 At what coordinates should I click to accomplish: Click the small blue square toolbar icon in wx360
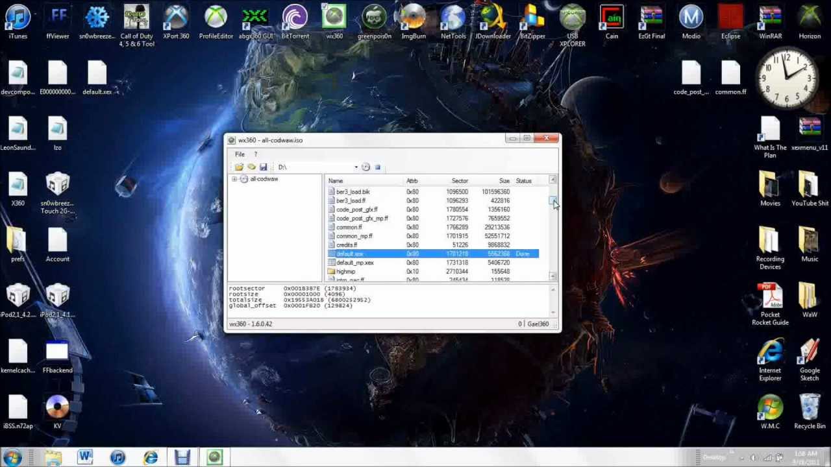click(x=377, y=167)
